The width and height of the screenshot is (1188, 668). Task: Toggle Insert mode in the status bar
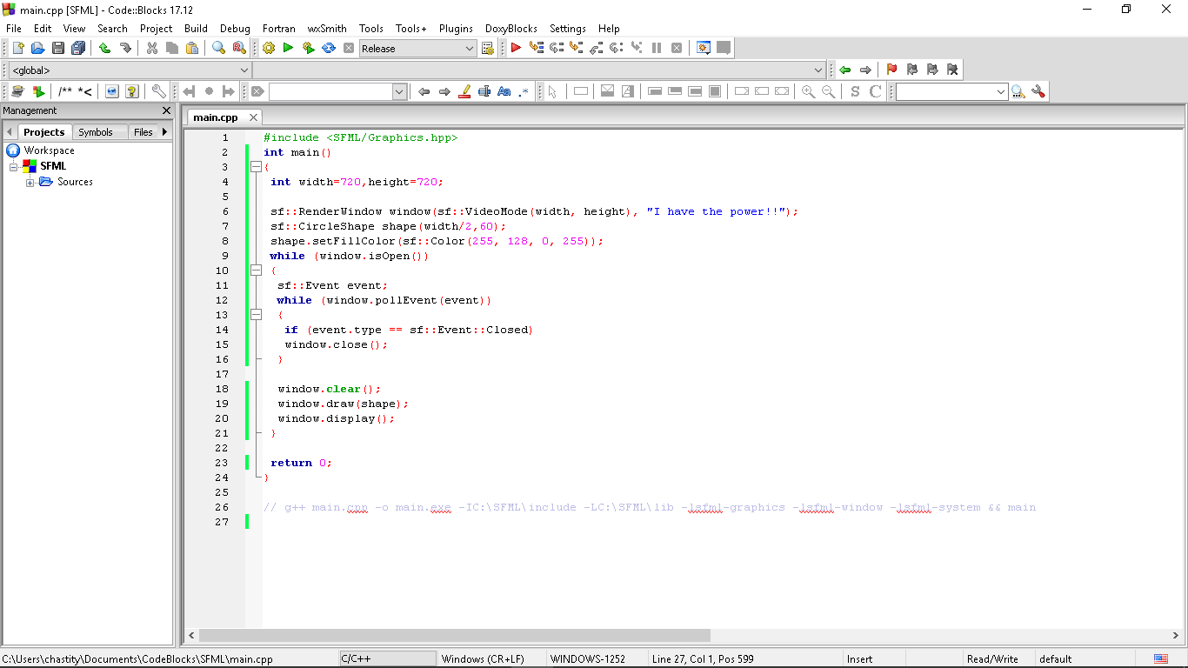tap(859, 658)
